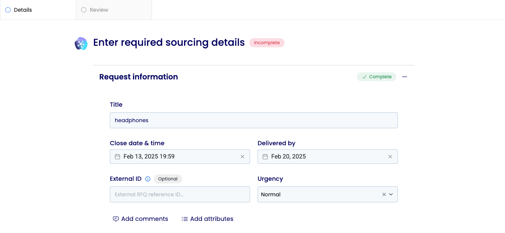Viewport: 505px width, 233px height.
Task: Click the Delivered by label
Action: (x=277, y=143)
